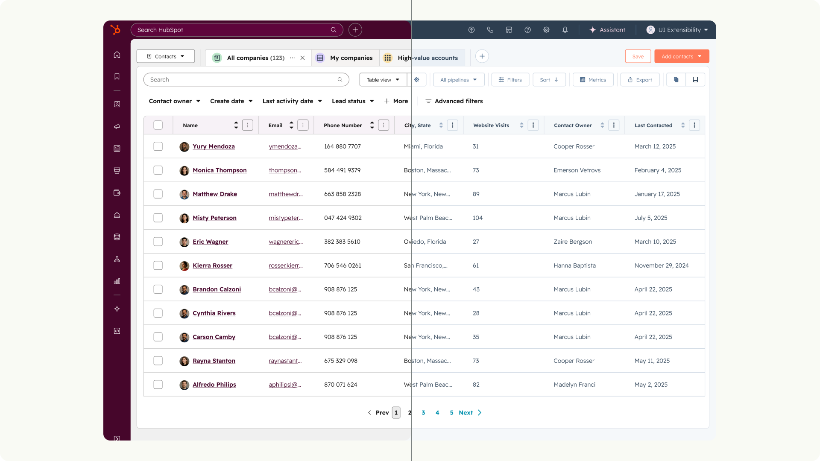Open the Last Contacted column options menu
820x461 pixels.
[x=694, y=125]
